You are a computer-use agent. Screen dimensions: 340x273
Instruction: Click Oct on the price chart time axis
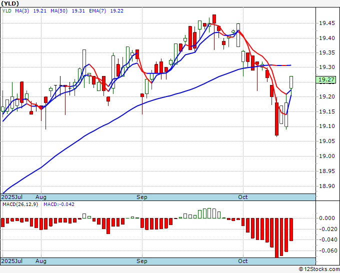[x=242, y=197]
